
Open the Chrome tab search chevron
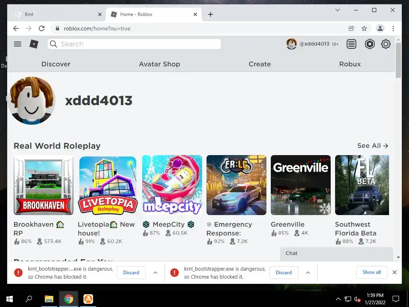point(337,10)
